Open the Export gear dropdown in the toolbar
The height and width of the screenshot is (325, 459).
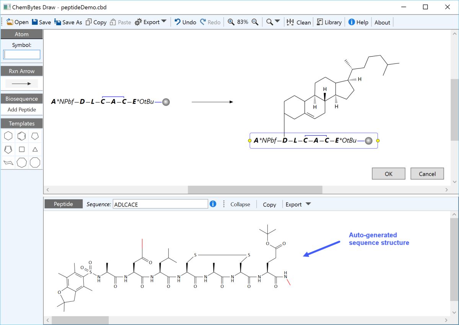151,22
